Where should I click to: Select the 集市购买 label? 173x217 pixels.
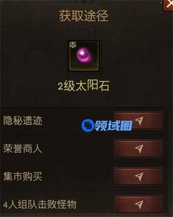coord(22,176)
